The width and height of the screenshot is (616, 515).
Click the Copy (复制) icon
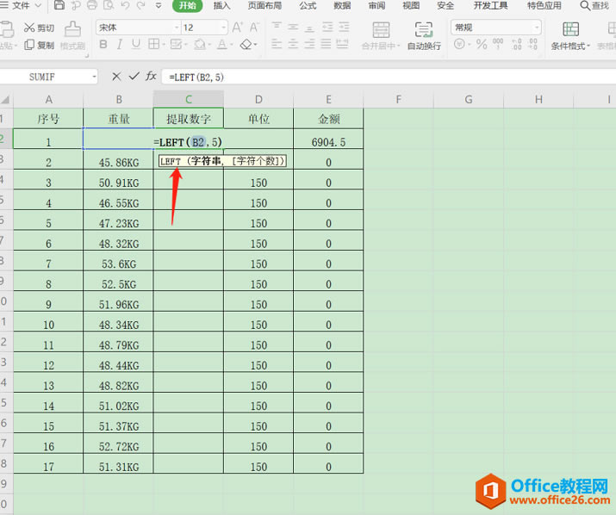pyautogui.click(x=29, y=45)
